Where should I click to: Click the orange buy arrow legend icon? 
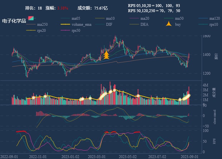169,24
